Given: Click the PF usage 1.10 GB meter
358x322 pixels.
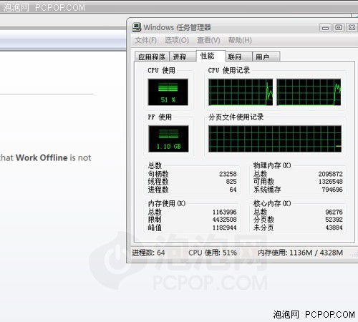Looking at the screenshot, I should 168,139.
